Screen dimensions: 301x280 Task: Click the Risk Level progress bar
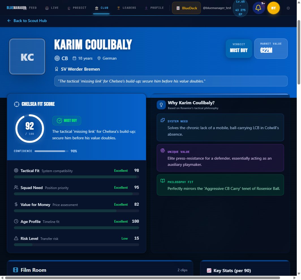(x=76, y=245)
